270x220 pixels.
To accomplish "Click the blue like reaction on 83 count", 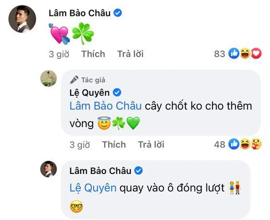I will point(234,53).
